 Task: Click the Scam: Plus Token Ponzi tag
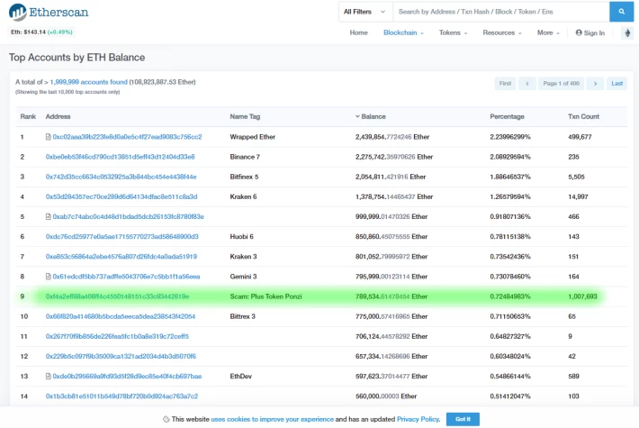coord(265,296)
